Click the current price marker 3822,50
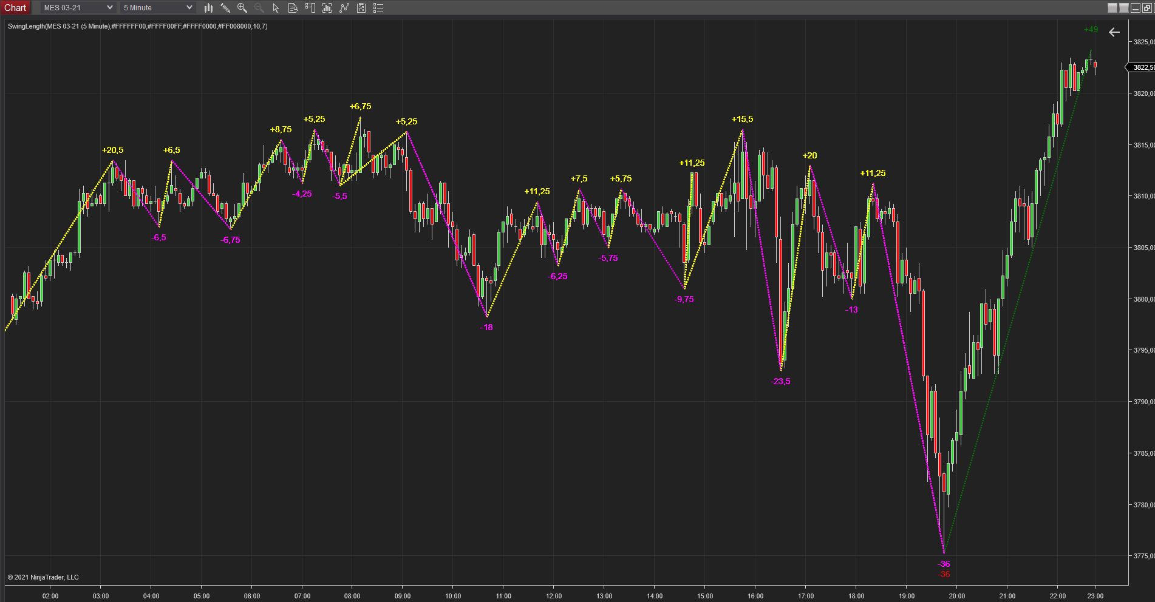 coord(1141,67)
